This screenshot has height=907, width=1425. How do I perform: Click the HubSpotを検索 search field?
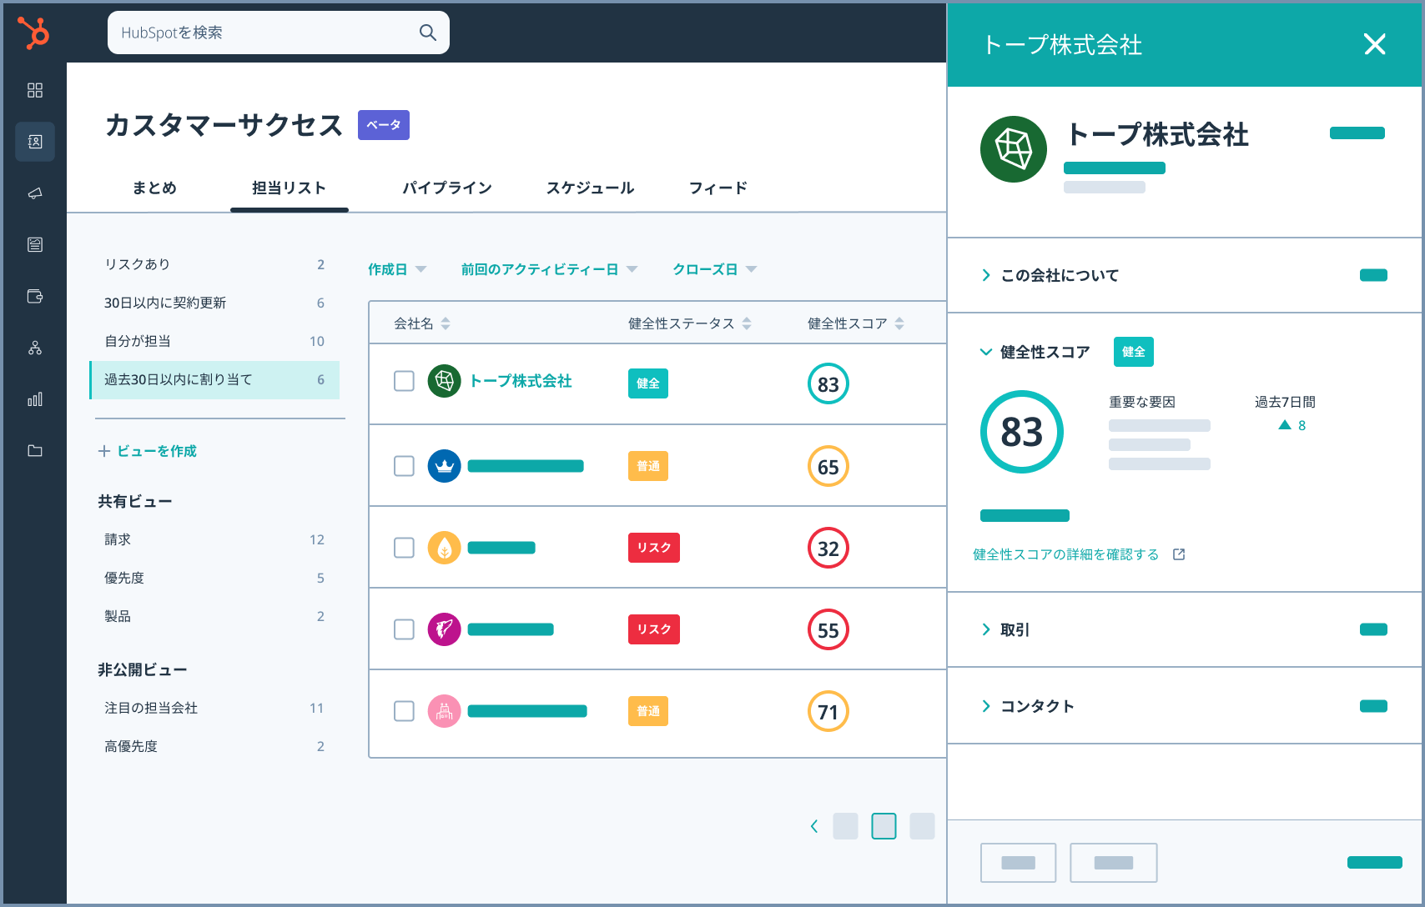(279, 33)
